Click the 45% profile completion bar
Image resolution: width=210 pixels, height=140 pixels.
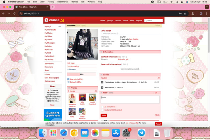[82, 74]
